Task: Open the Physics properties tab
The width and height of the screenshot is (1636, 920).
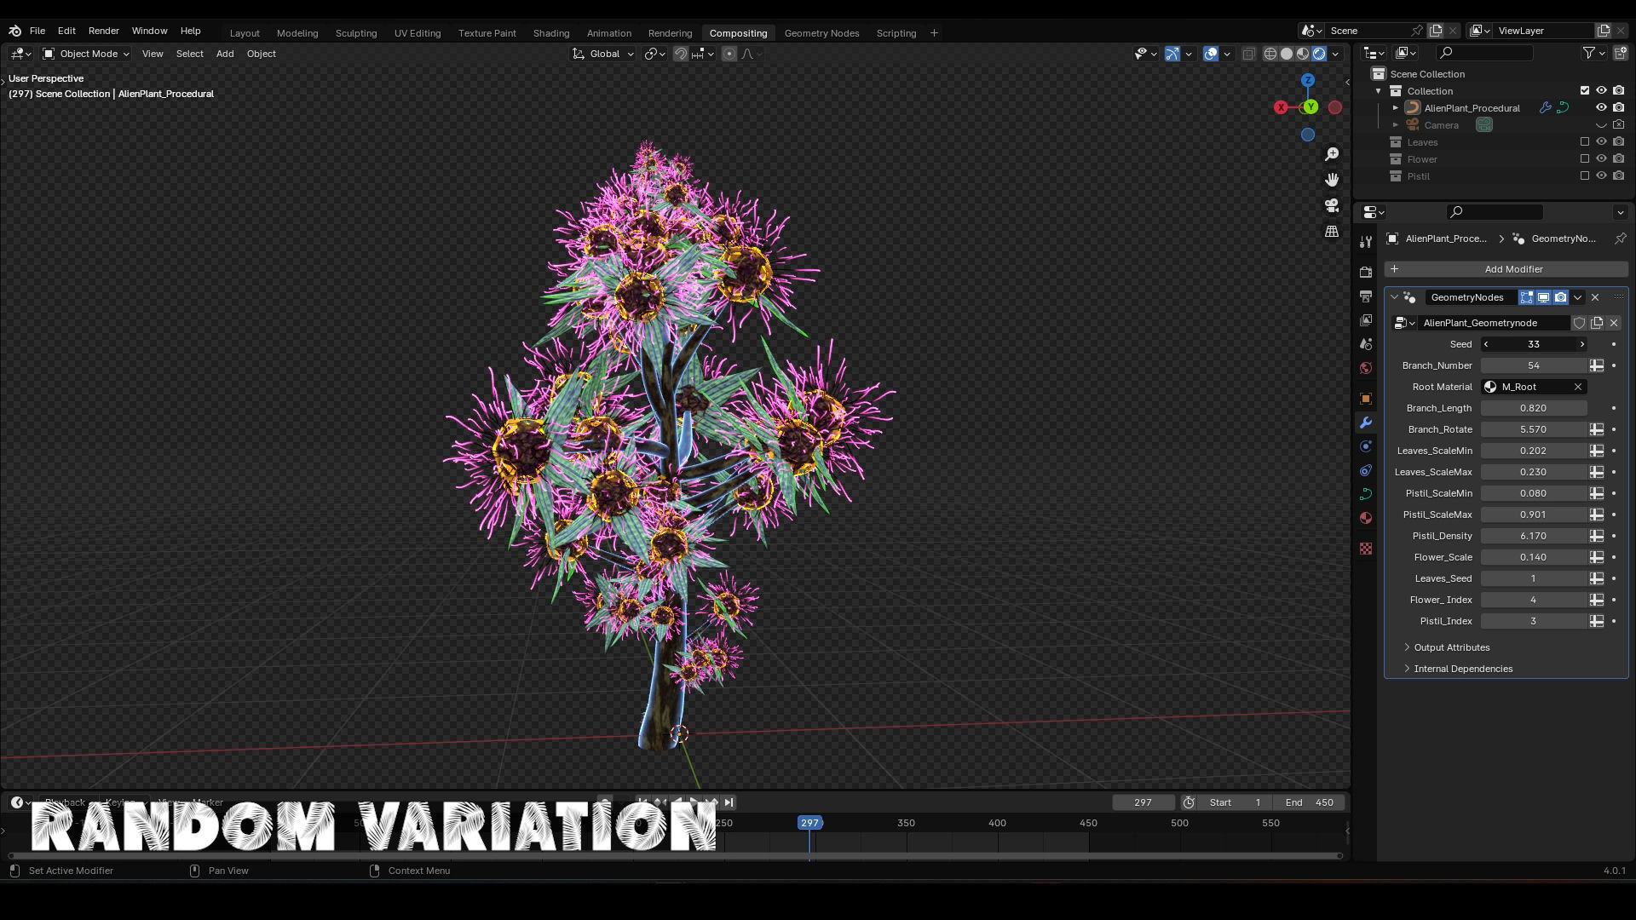Action: pyautogui.click(x=1366, y=446)
